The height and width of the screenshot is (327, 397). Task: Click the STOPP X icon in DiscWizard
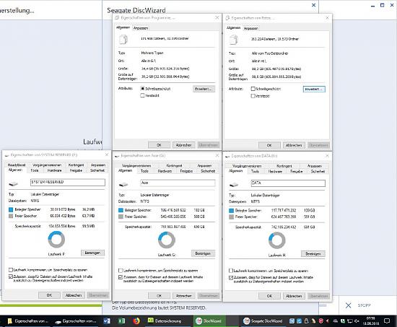349,305
